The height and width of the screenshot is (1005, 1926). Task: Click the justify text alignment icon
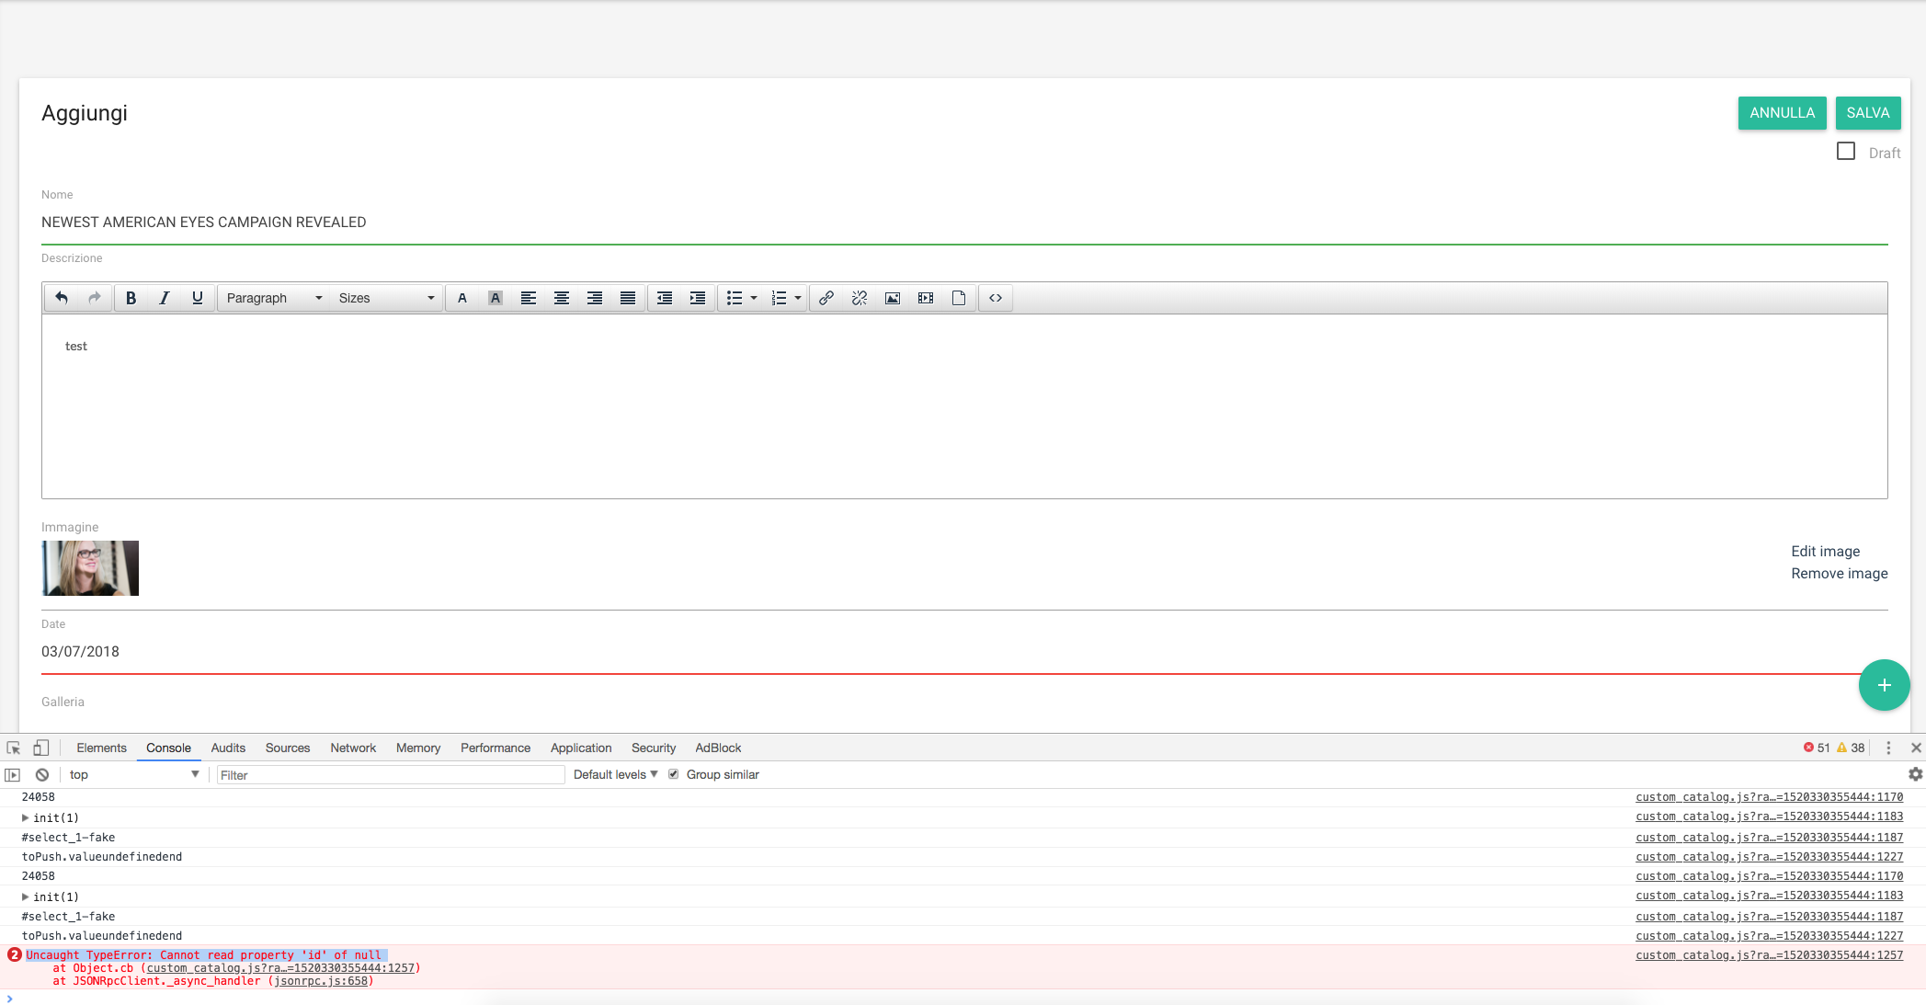[627, 298]
